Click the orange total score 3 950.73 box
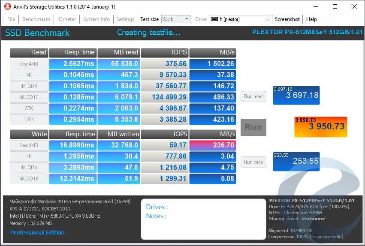Image resolution: width=365 pixels, height=246 pixels. (320, 127)
